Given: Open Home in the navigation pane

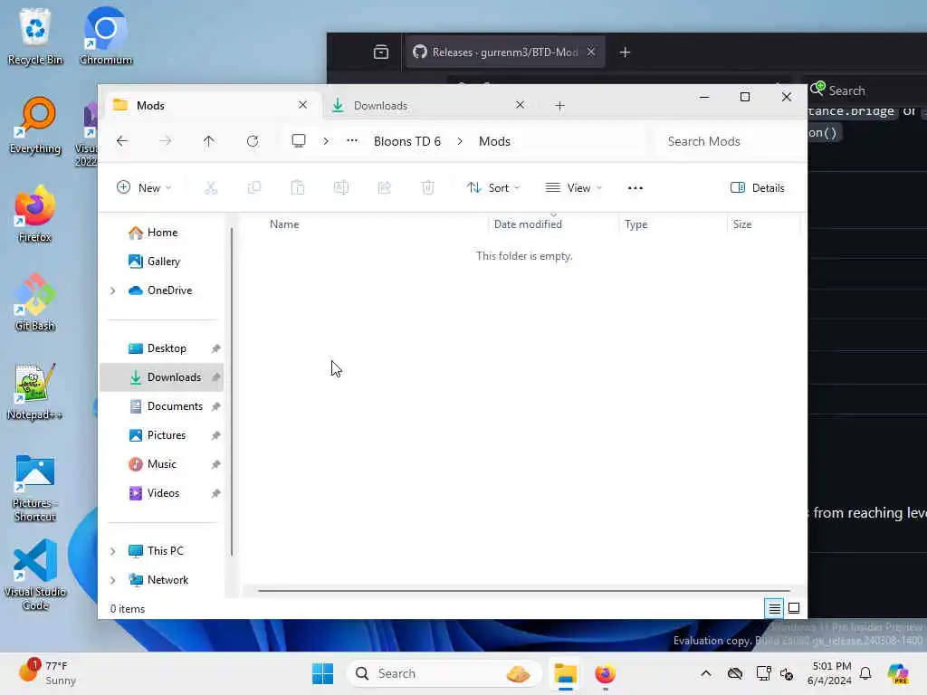Looking at the screenshot, I should tap(161, 233).
